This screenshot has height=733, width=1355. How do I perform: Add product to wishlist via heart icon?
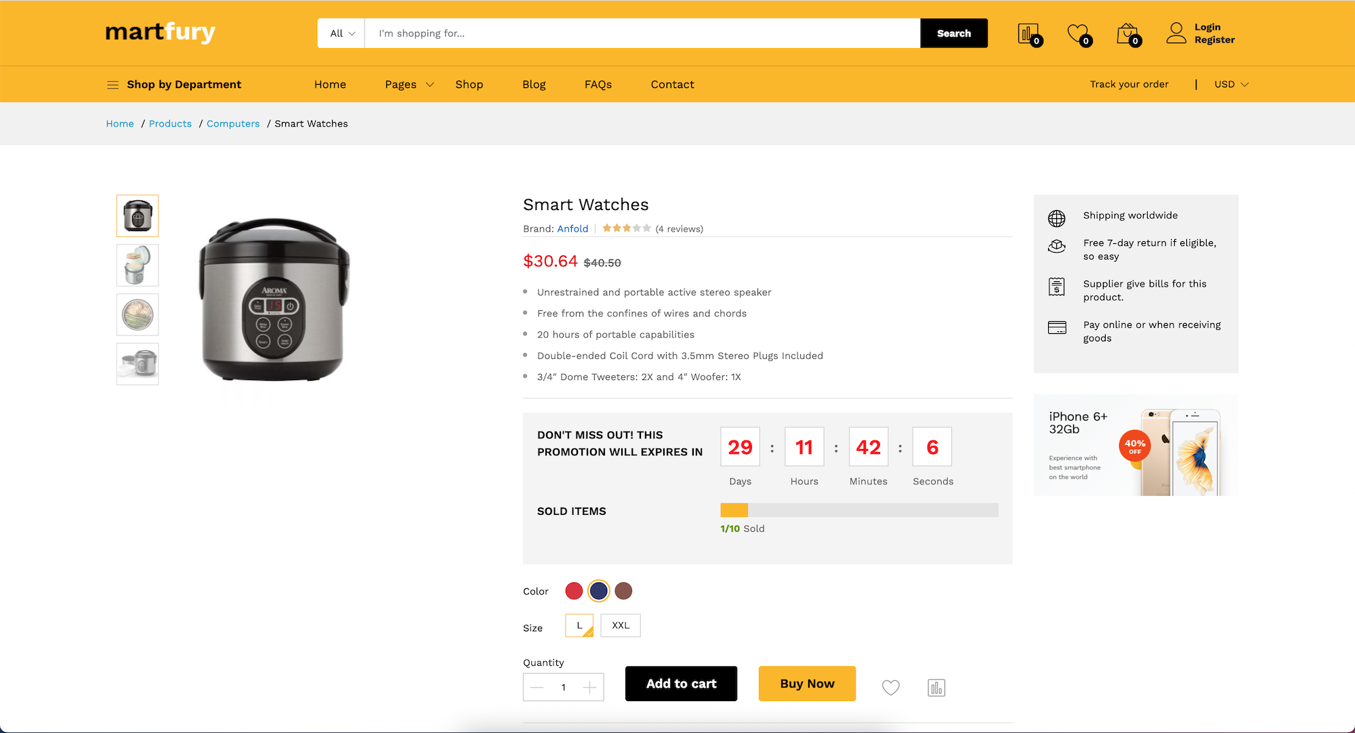[890, 687]
